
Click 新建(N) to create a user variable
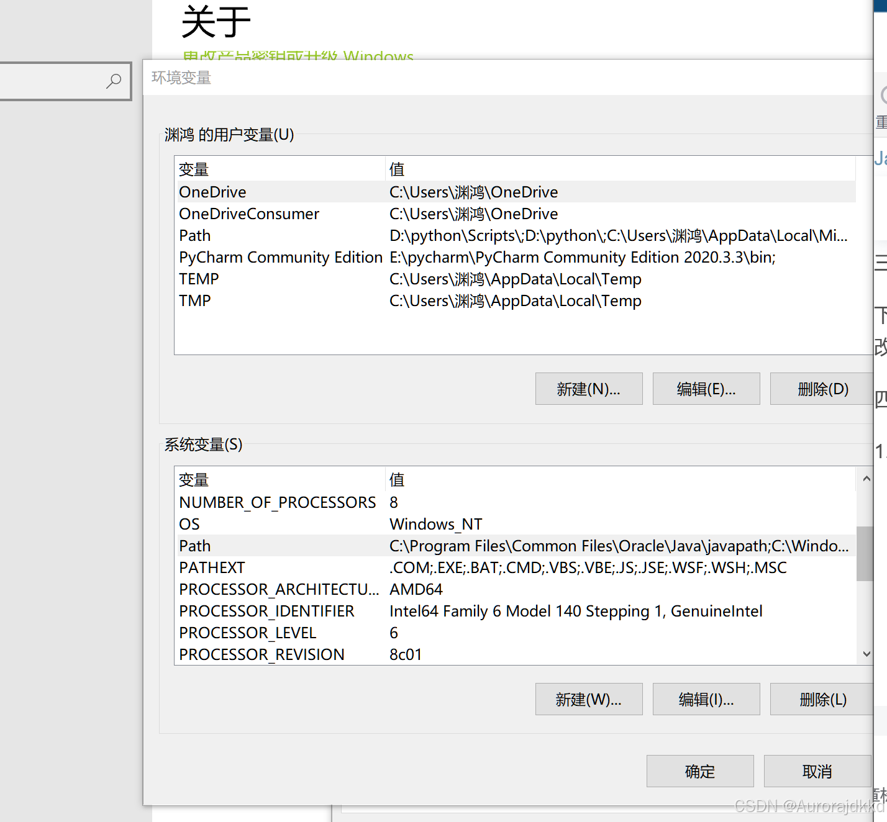pyautogui.click(x=588, y=389)
